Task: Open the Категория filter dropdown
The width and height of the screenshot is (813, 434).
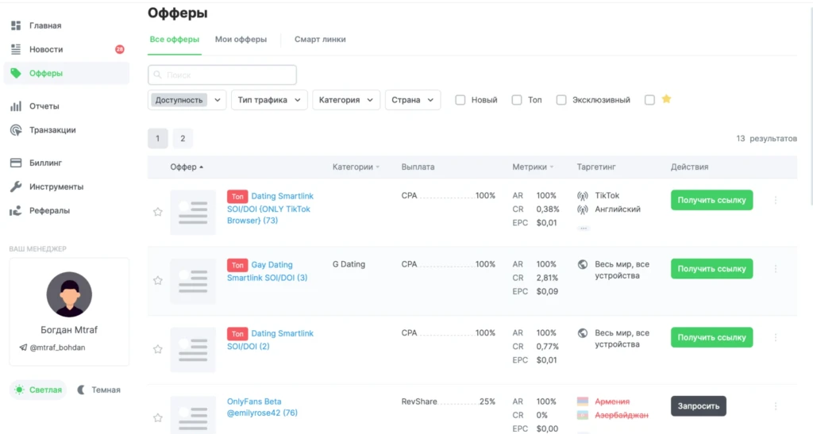Action: pyautogui.click(x=346, y=100)
